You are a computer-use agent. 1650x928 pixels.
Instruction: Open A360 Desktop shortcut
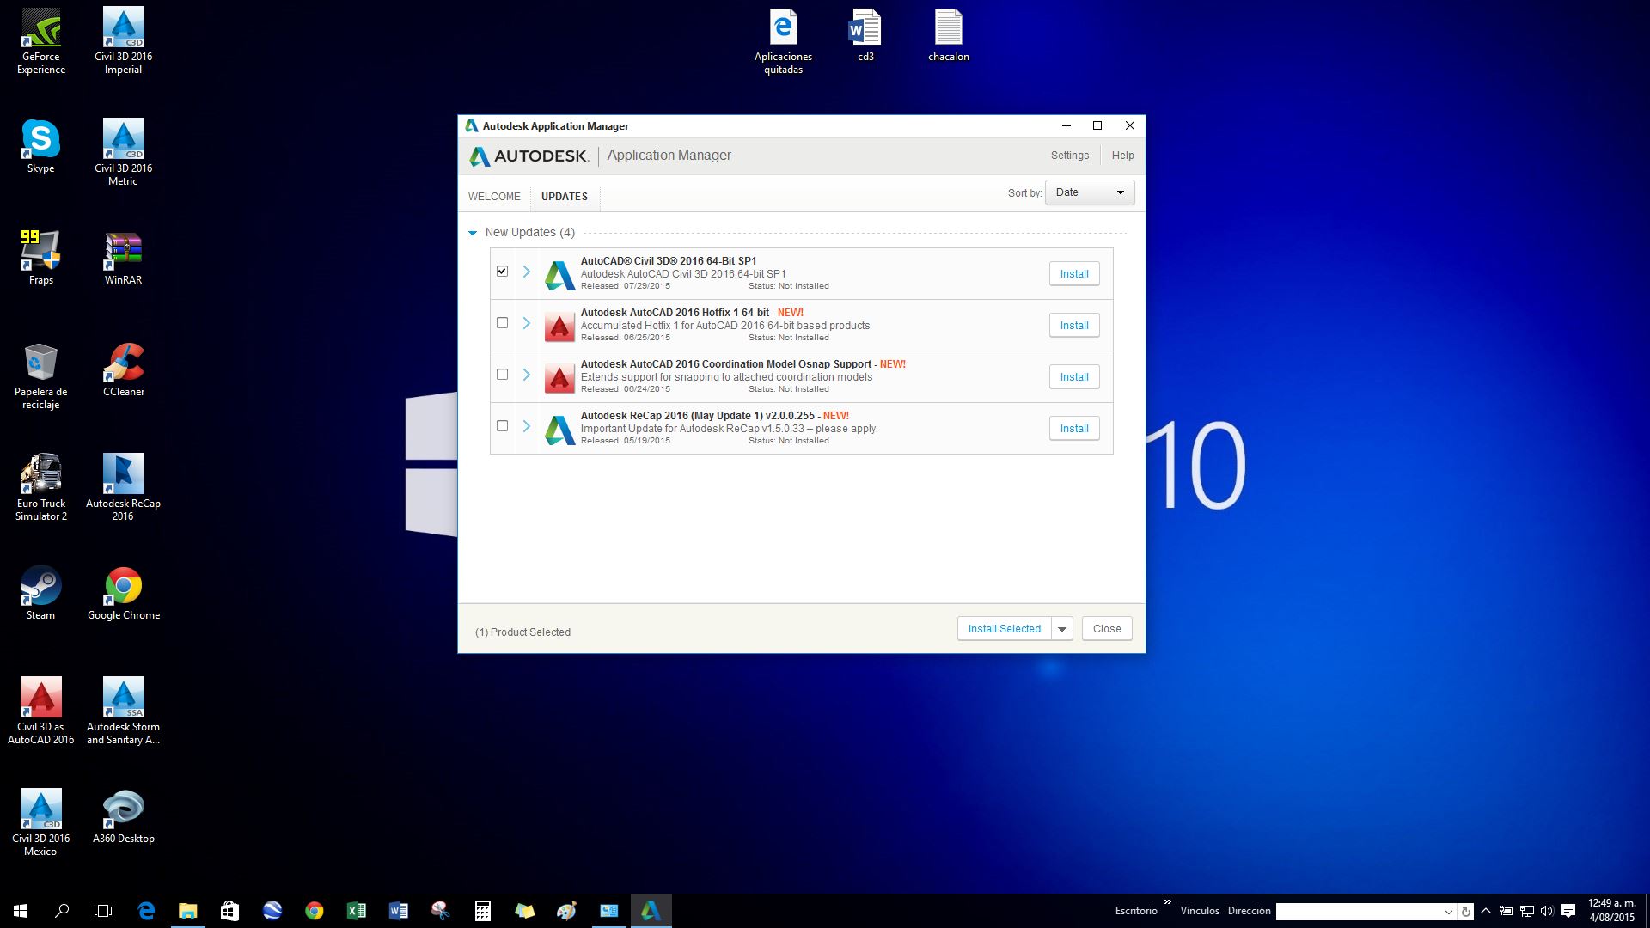[x=123, y=816]
